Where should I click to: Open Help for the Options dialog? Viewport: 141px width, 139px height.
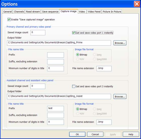coord(131,134)
